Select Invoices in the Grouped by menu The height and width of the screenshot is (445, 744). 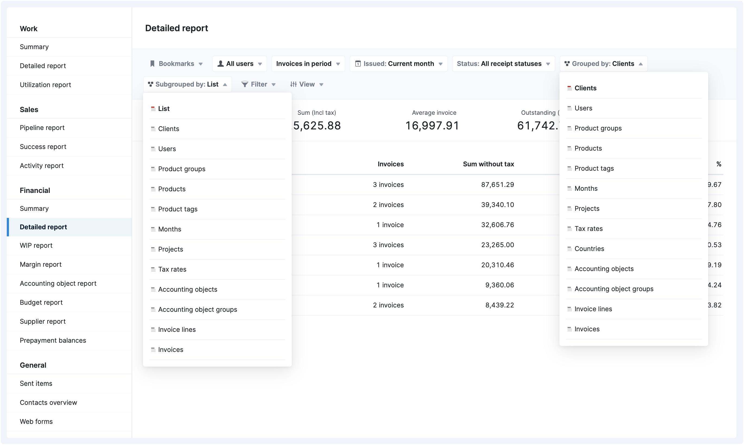[633, 329]
